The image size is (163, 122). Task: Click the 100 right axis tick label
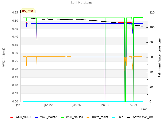click(x=152, y=27)
